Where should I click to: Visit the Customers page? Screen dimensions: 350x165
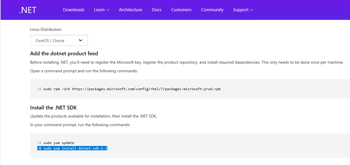(181, 10)
